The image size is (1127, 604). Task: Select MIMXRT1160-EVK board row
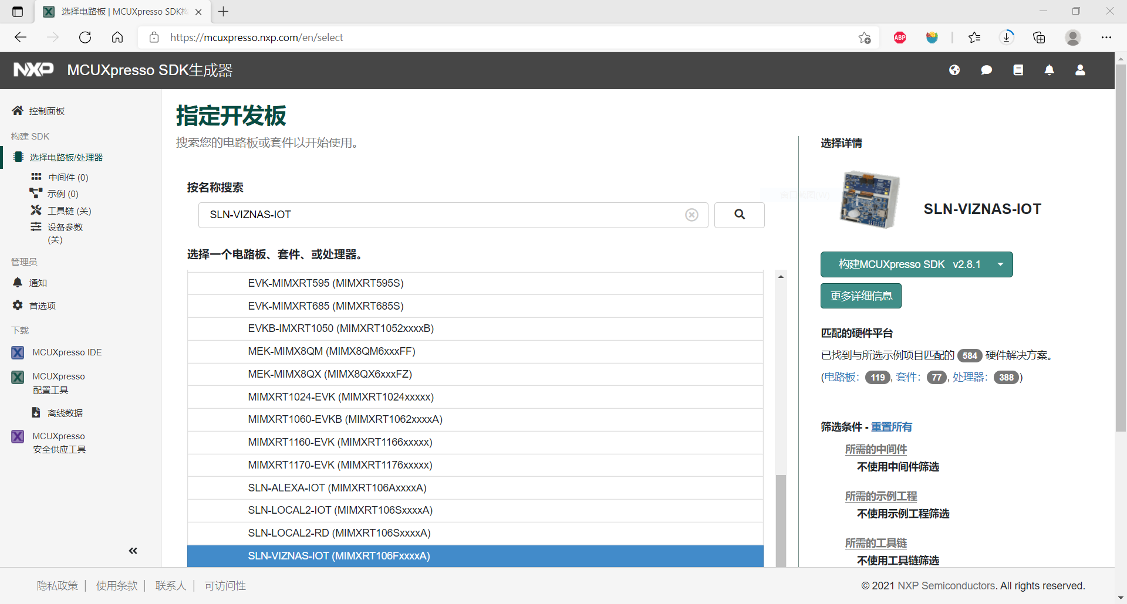point(475,442)
